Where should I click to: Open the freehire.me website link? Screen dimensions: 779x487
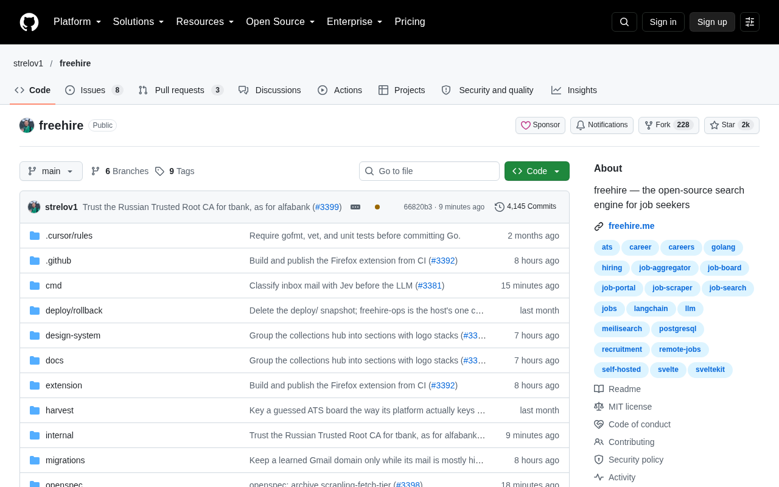631,226
